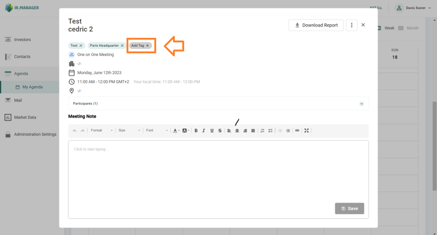Maximize the note editor to fullscreen

[307, 130]
